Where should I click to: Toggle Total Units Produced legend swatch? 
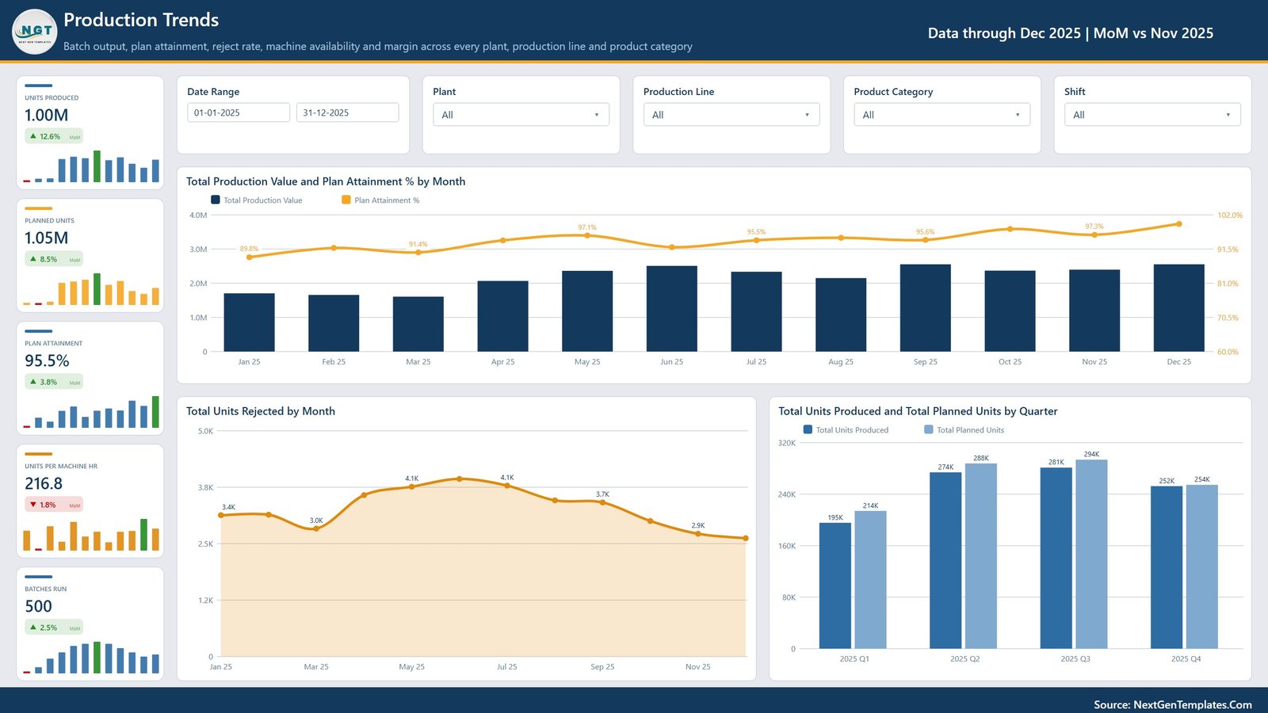pyautogui.click(x=808, y=429)
